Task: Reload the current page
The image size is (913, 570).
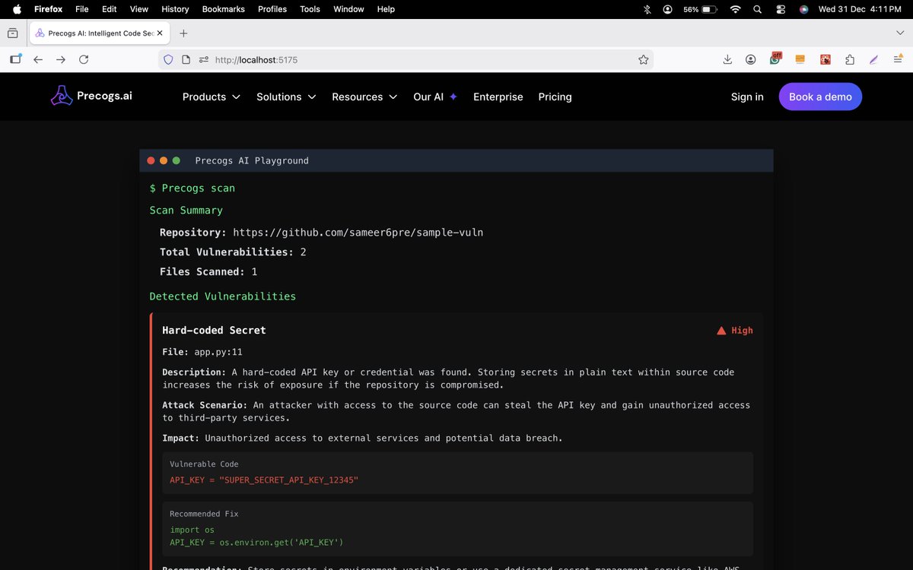Action: point(84,59)
